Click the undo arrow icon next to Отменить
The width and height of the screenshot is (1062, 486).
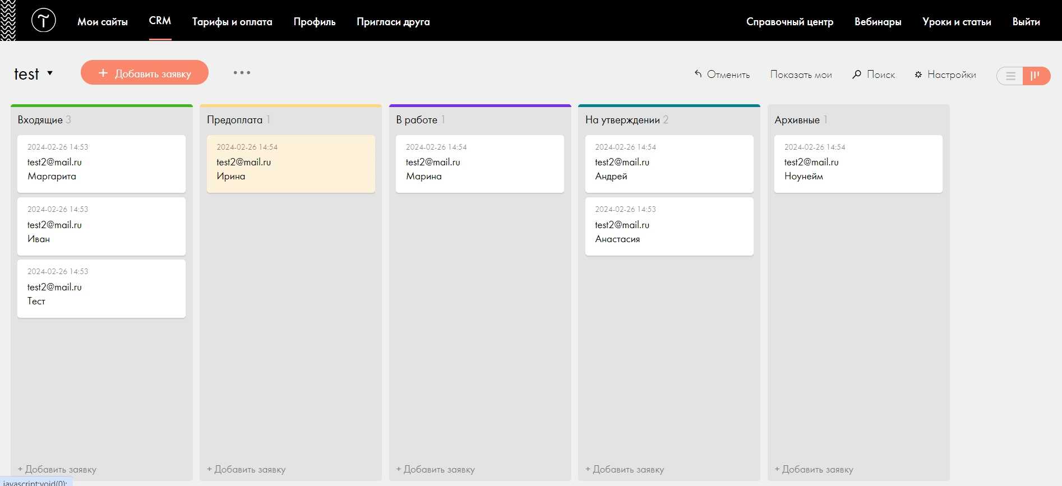(698, 74)
